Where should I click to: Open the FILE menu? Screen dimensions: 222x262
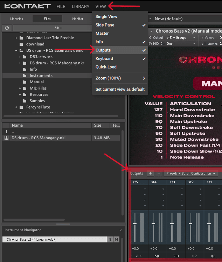[x=61, y=7]
